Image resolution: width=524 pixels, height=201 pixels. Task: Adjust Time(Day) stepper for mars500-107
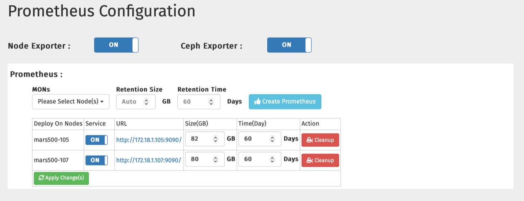[272, 159]
